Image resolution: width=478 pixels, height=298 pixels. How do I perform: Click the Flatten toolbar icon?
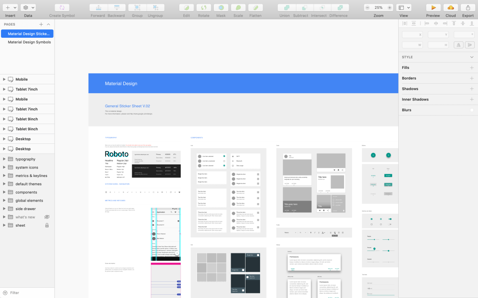[x=255, y=7]
